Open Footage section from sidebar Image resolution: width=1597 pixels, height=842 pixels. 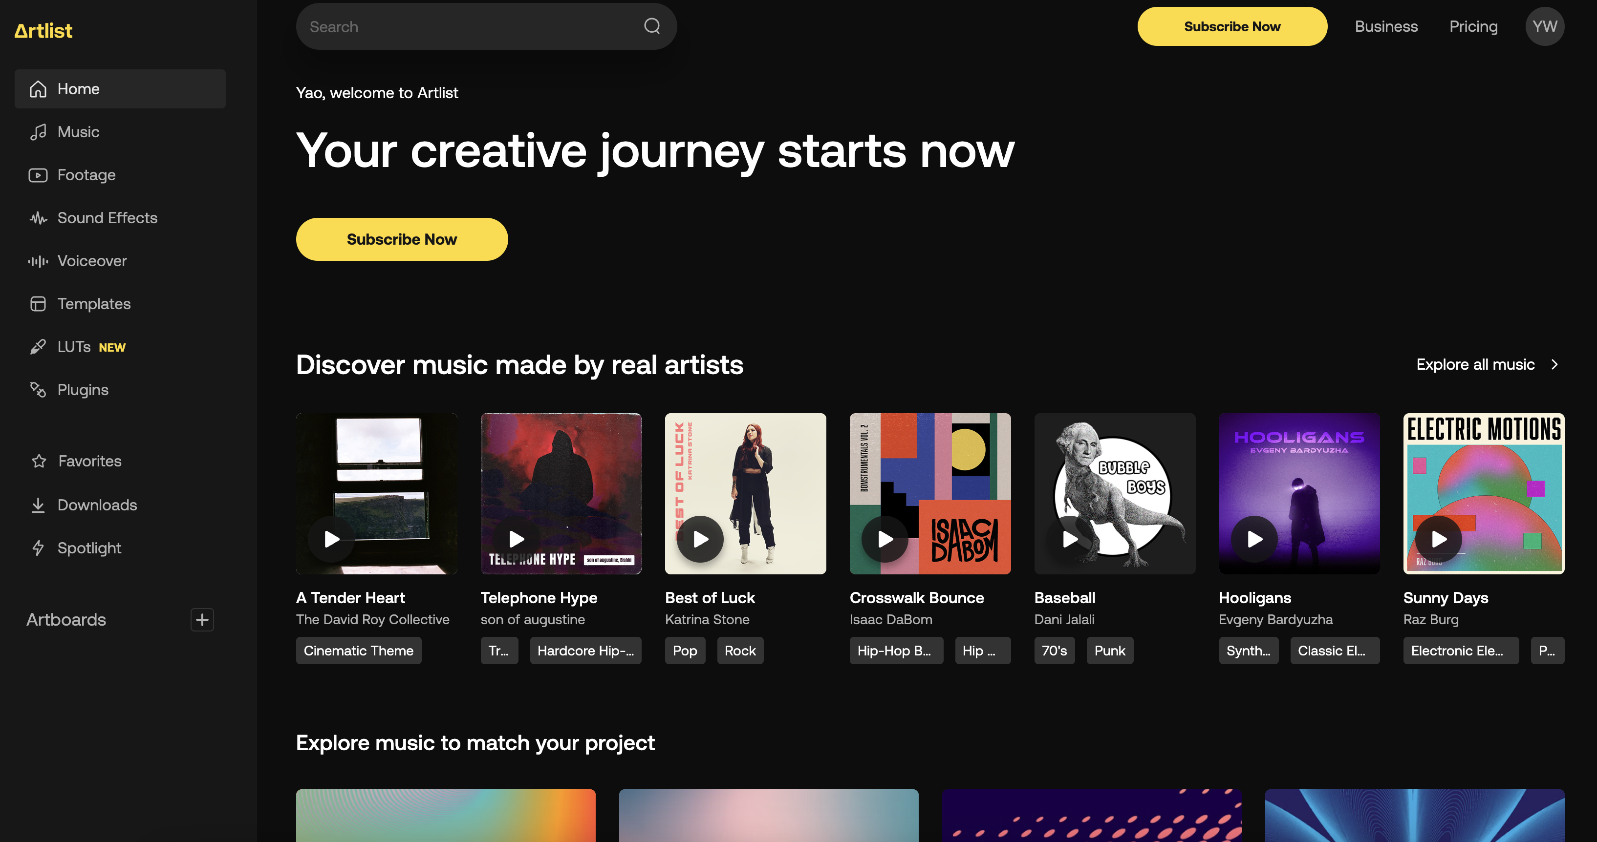point(86,174)
